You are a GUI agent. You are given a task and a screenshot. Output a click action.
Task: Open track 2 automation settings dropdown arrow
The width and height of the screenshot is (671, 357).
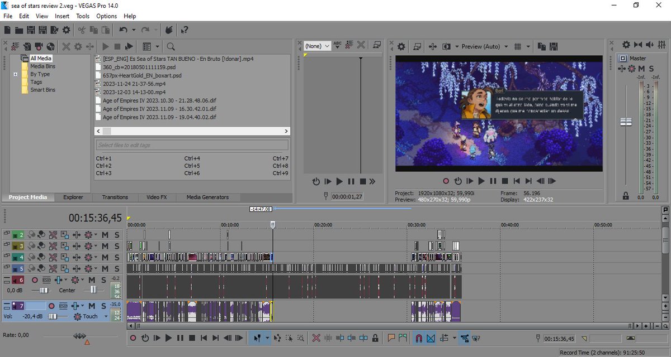pos(96,235)
